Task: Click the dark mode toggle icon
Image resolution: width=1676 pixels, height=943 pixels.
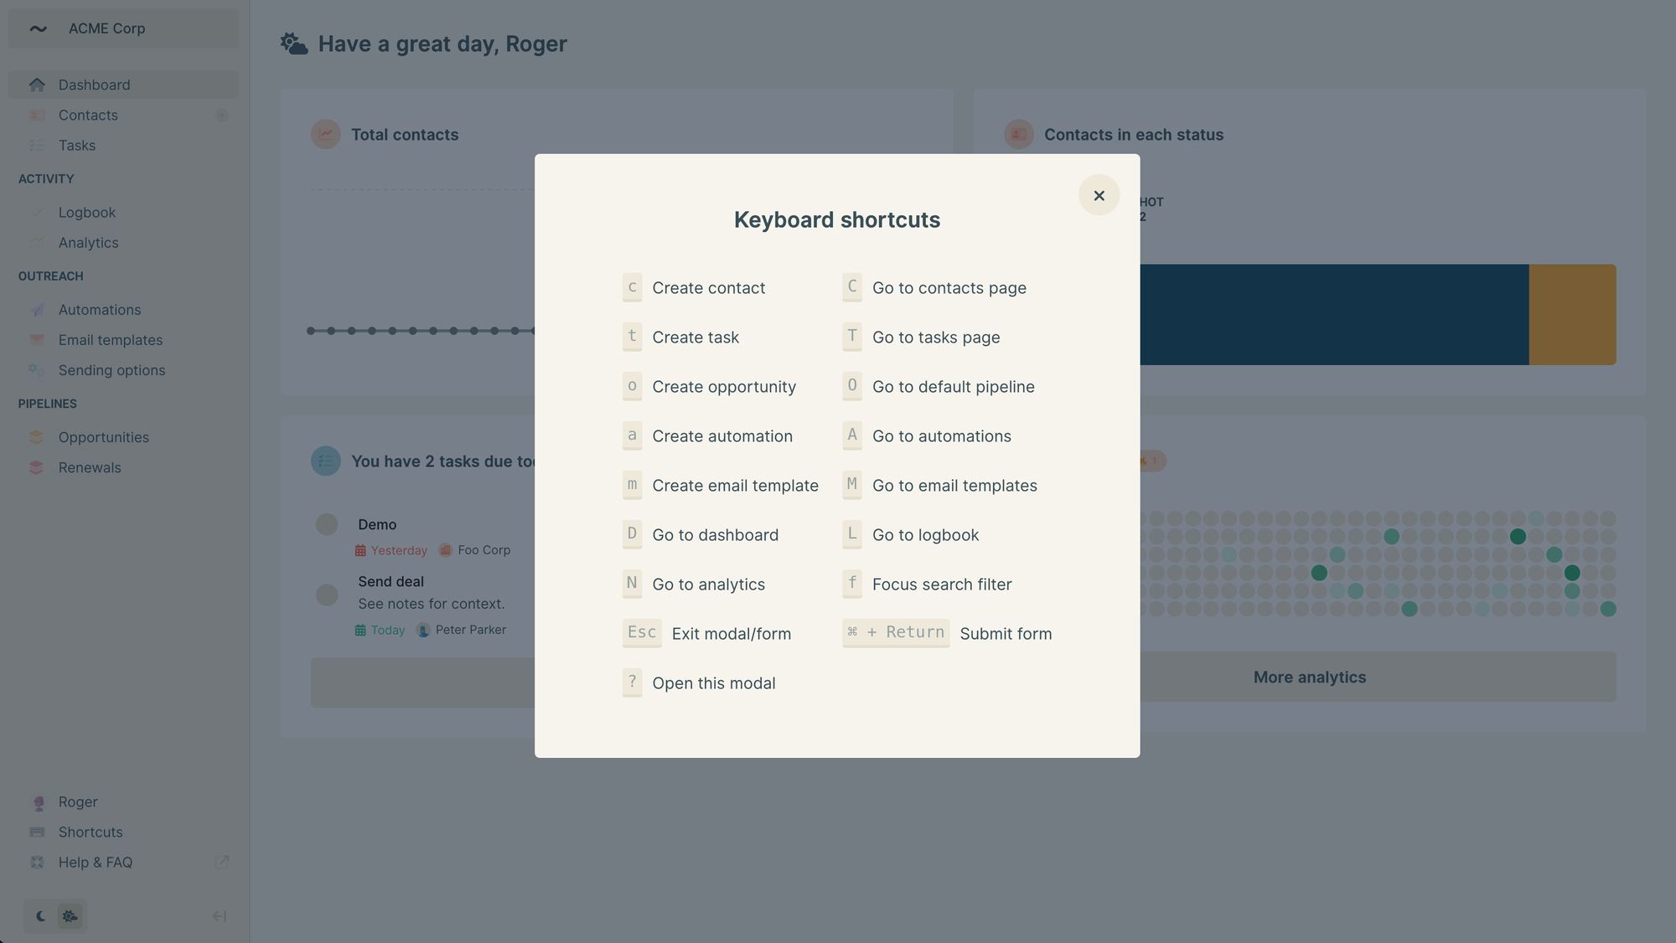Action: pos(40,915)
